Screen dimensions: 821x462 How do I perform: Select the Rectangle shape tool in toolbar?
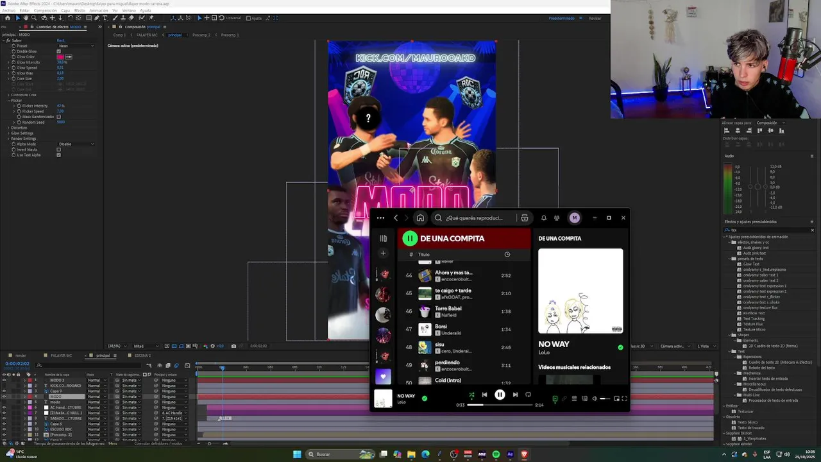(x=89, y=18)
